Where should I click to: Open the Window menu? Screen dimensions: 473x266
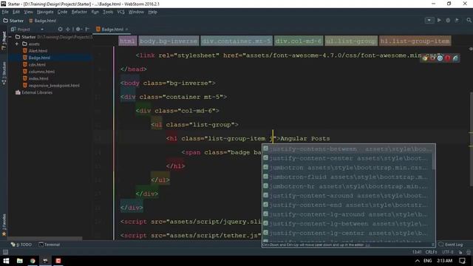pyautogui.click(x=136, y=12)
